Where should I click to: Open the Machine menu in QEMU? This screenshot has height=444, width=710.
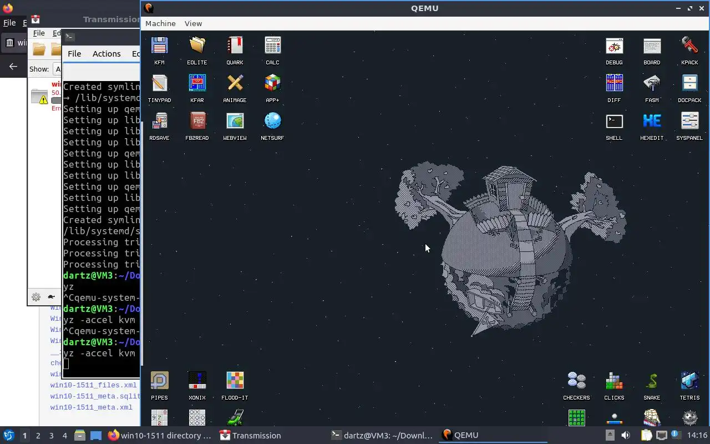(160, 23)
